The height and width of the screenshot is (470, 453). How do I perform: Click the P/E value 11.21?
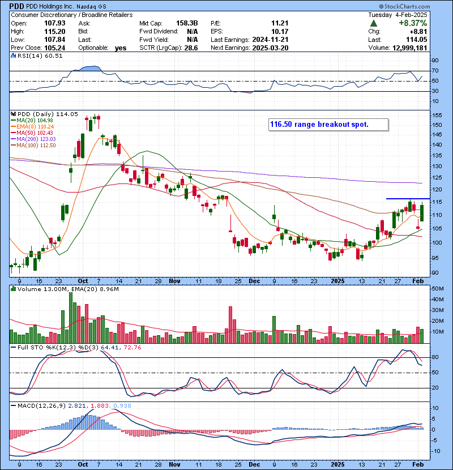(280, 23)
